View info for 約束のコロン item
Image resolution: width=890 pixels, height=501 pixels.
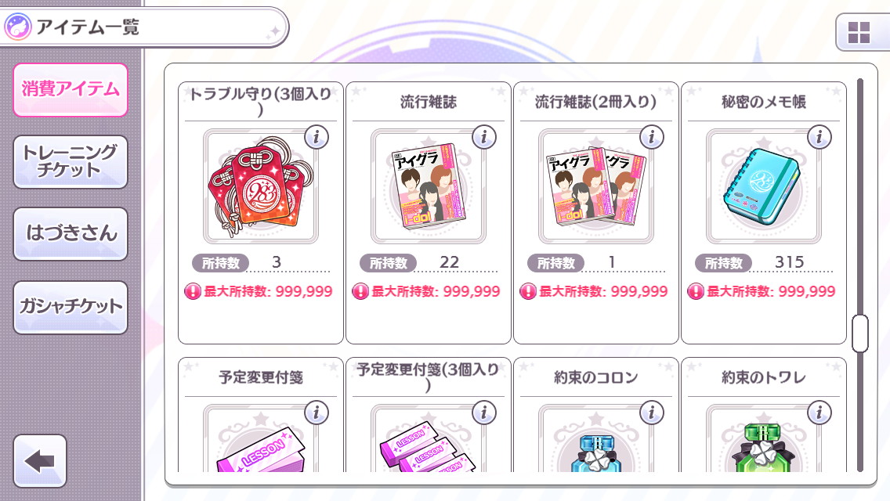coord(652,413)
